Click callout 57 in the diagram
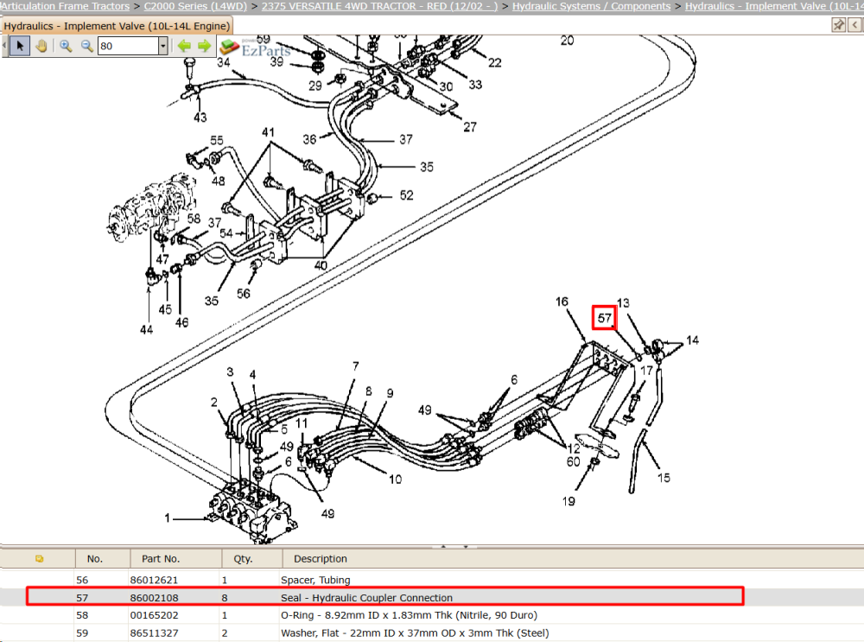864x642 pixels. click(605, 318)
